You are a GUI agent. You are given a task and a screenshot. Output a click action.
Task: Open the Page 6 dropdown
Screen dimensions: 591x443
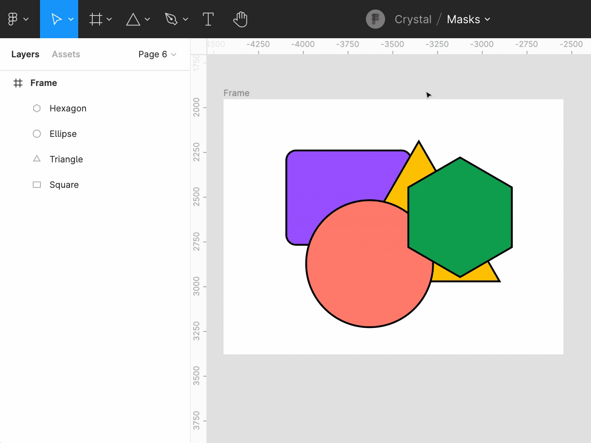pyautogui.click(x=157, y=54)
